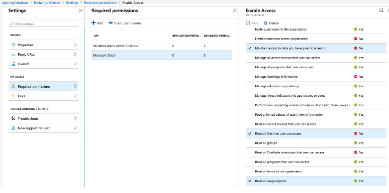The width and height of the screenshot is (389, 193).
Task: Uncheck Read all files that user can access
Action: 250,134
